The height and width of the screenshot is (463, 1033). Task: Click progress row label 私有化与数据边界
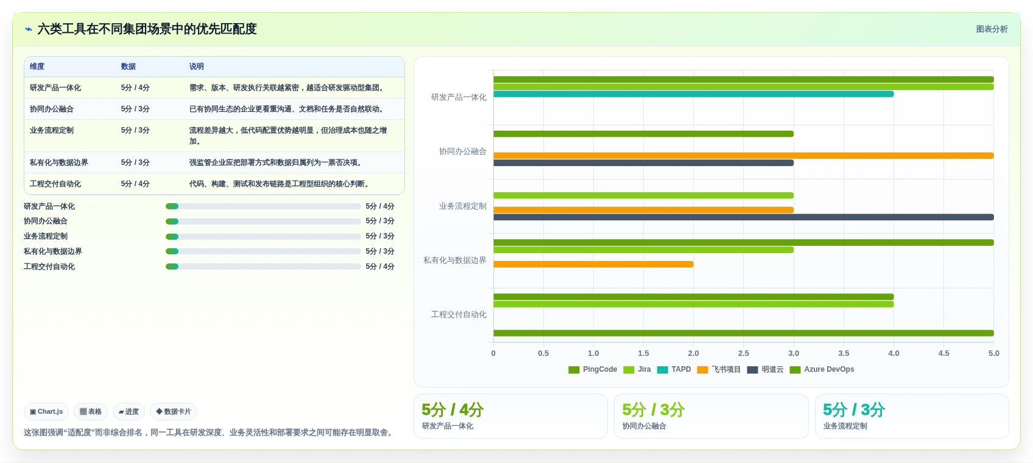[53, 251]
